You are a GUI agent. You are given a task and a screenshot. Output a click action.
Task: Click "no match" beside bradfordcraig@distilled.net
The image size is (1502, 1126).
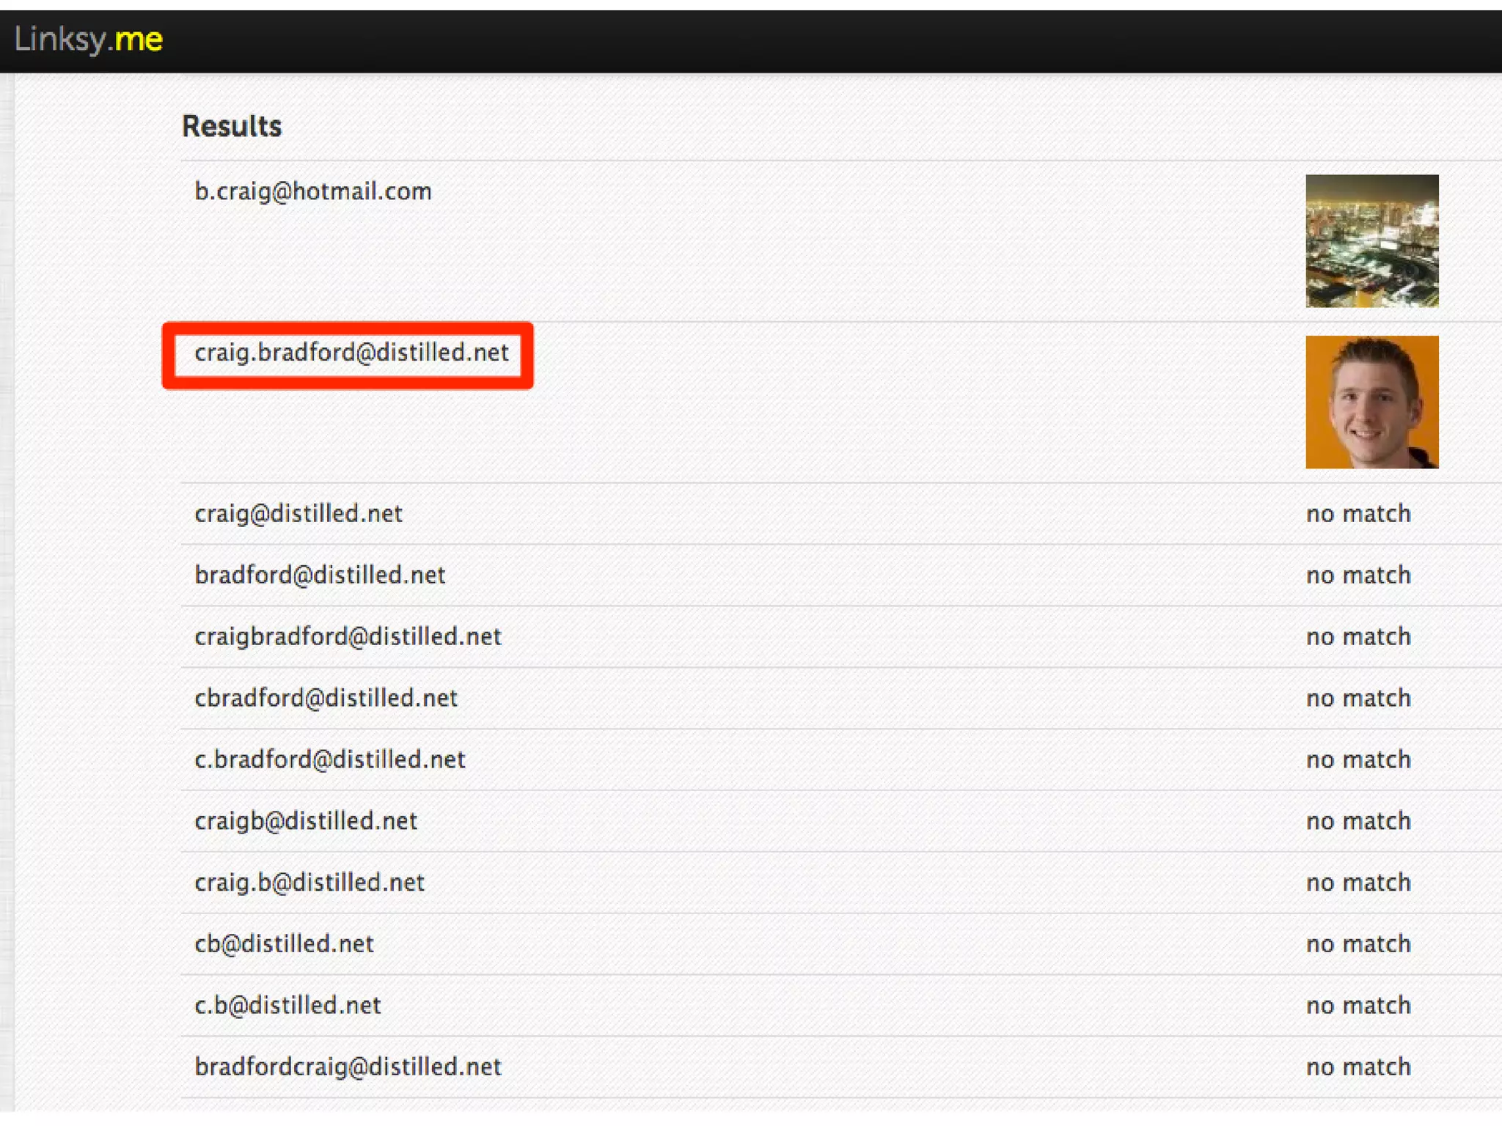pyautogui.click(x=1358, y=1067)
